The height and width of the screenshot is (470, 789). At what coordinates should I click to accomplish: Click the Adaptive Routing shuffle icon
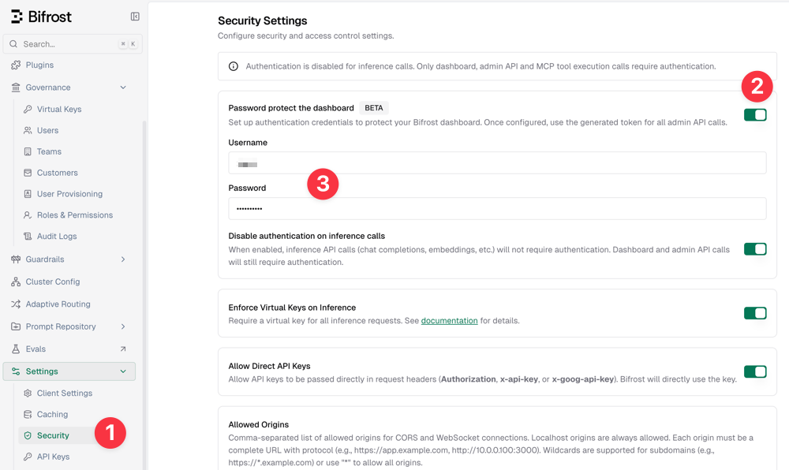coord(16,304)
